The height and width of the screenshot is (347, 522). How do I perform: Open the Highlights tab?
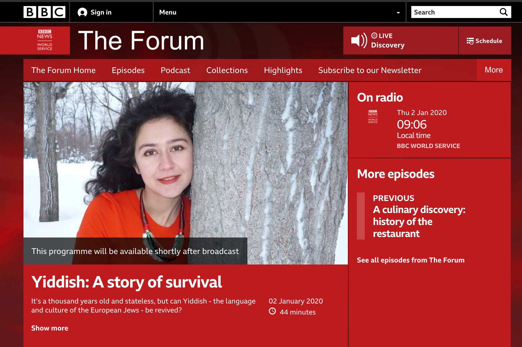(x=283, y=70)
